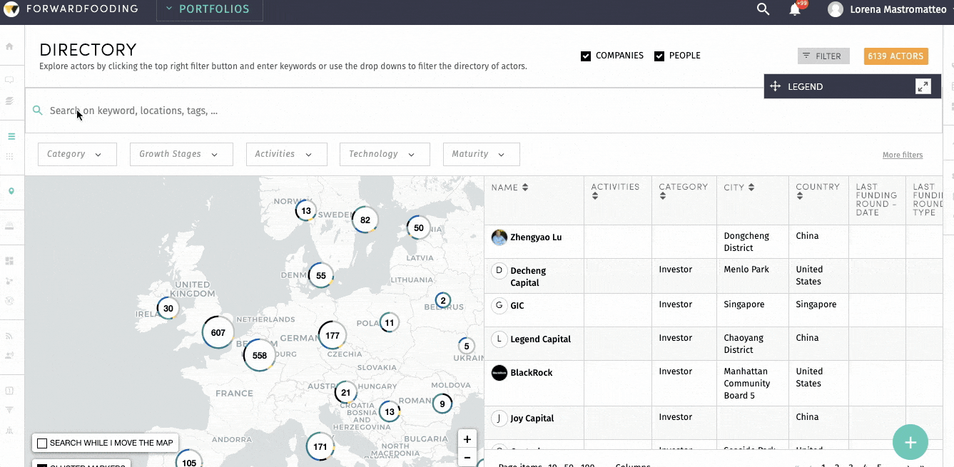
Task: Expand the Legend panel with its arrow icon
Action: pyautogui.click(x=923, y=86)
